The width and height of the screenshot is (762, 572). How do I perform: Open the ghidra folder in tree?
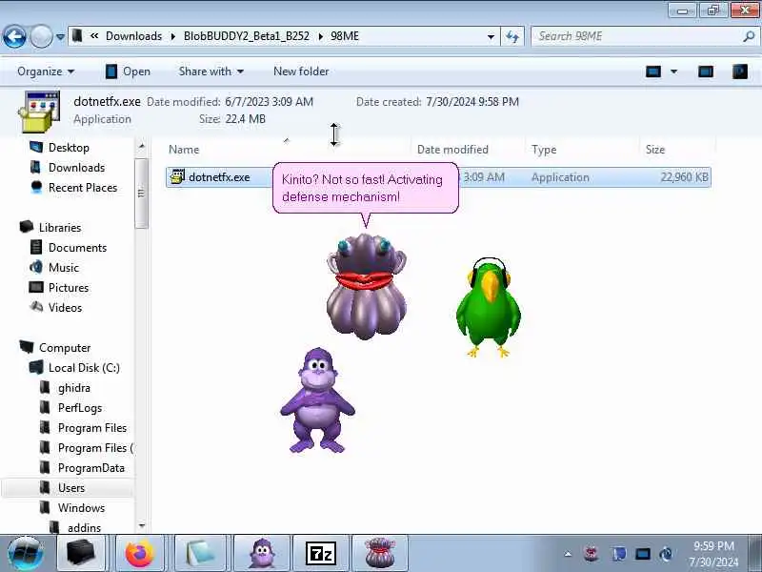click(74, 388)
